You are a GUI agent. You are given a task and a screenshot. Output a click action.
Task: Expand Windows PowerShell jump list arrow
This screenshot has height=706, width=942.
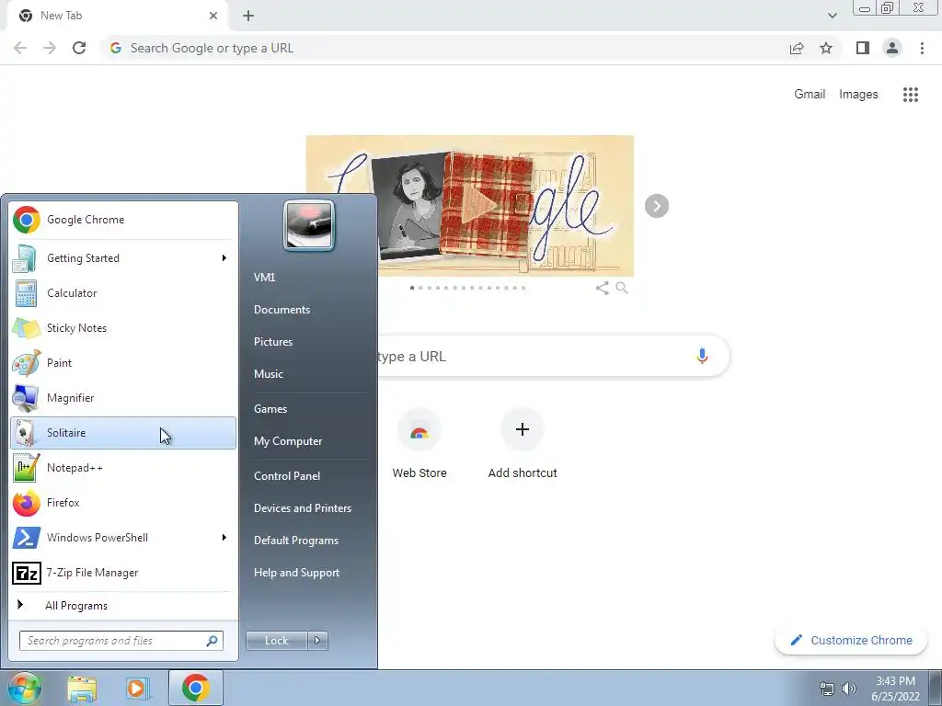tap(224, 537)
